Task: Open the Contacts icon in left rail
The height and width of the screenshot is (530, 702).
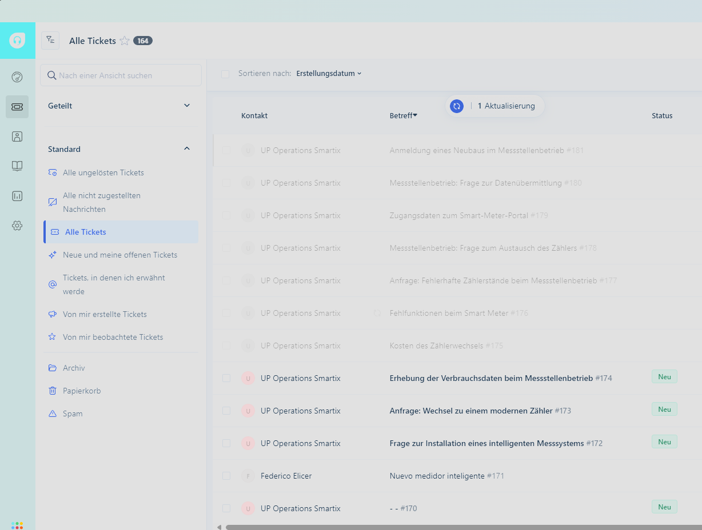Action: coord(17,136)
